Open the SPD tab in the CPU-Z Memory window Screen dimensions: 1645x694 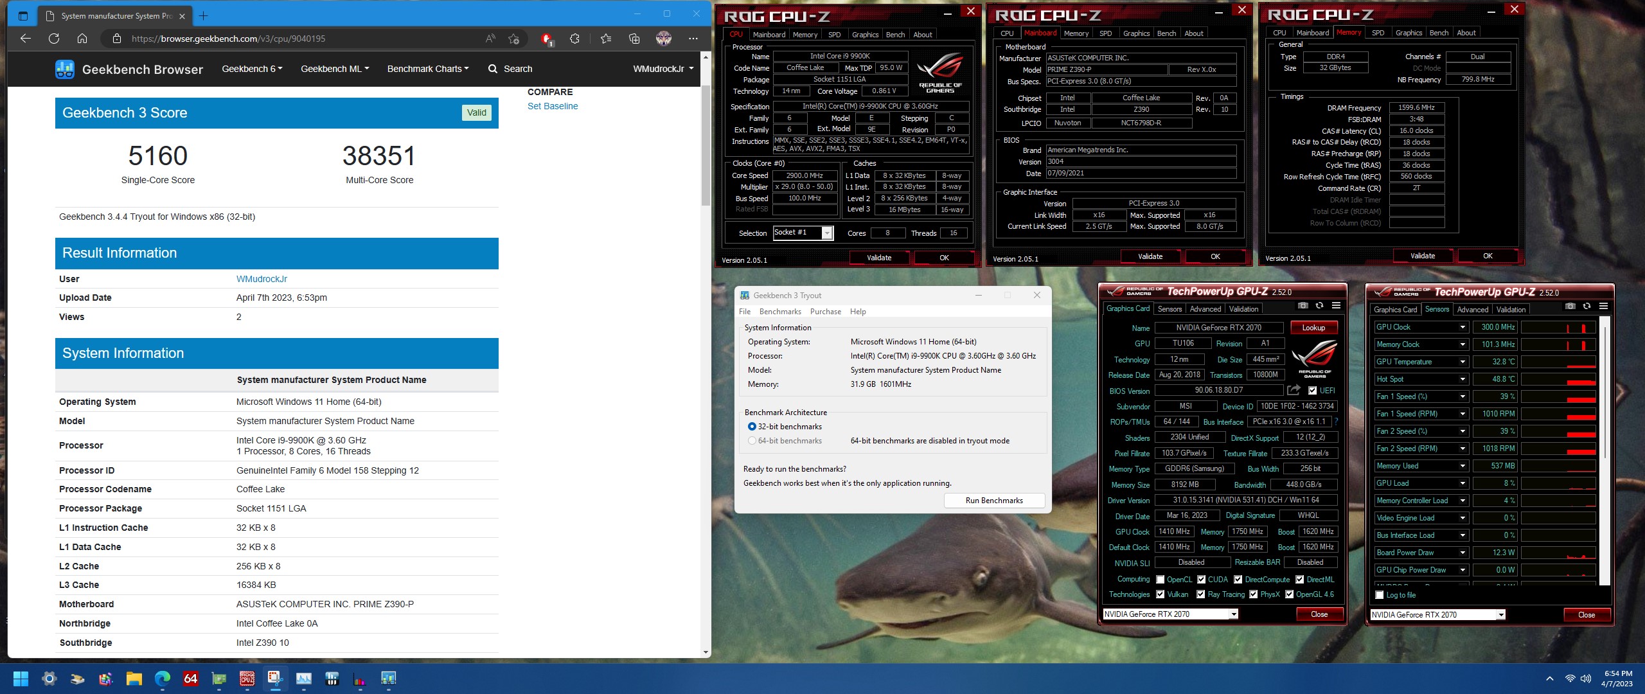point(1378,33)
